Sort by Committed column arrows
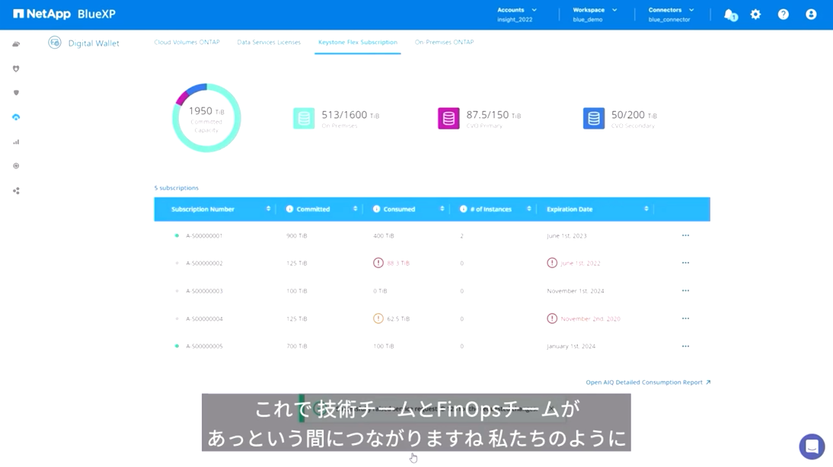This screenshot has height=467, width=833. (x=356, y=209)
